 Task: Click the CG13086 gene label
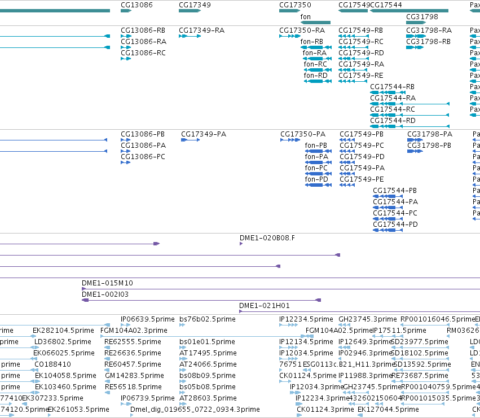point(136,5)
